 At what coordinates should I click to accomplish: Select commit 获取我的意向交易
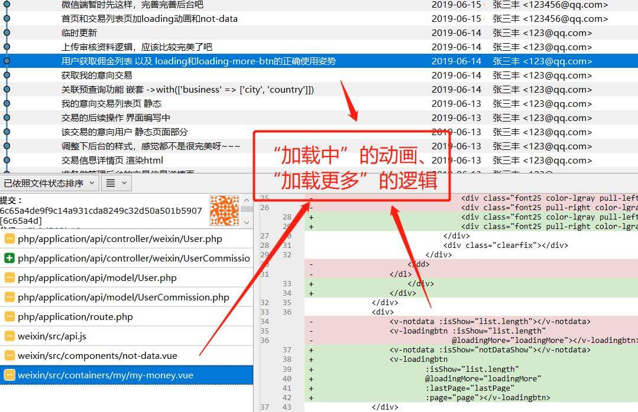tap(97, 75)
